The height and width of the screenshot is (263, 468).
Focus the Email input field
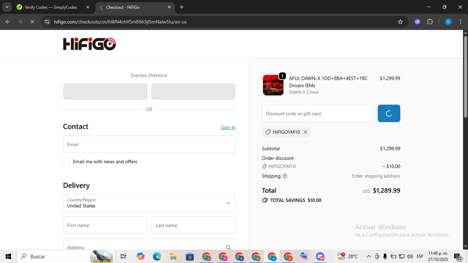click(149, 144)
